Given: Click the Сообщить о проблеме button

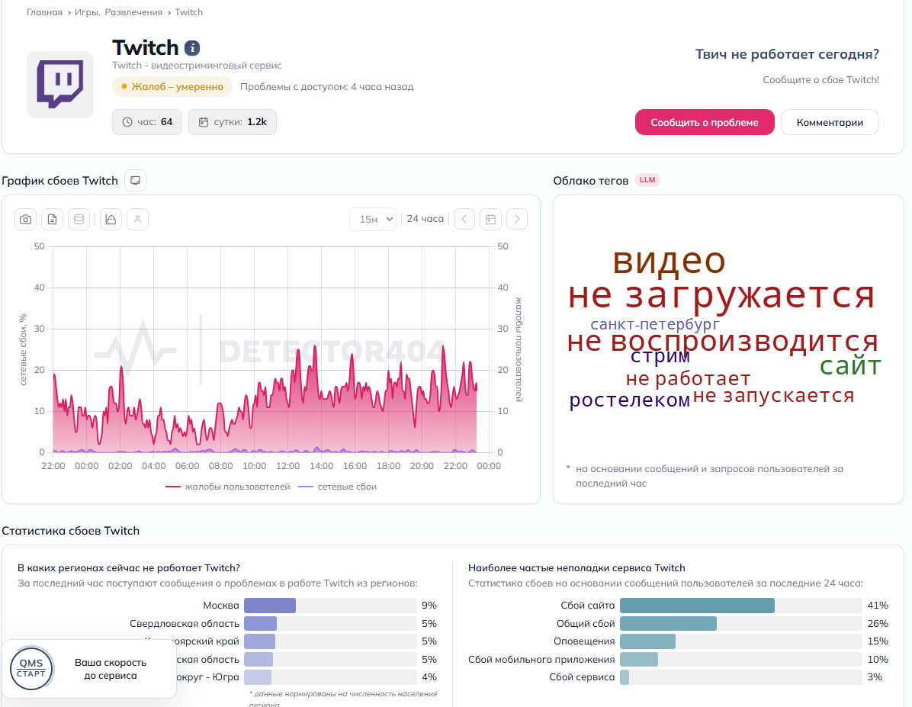Looking at the screenshot, I should (x=705, y=122).
